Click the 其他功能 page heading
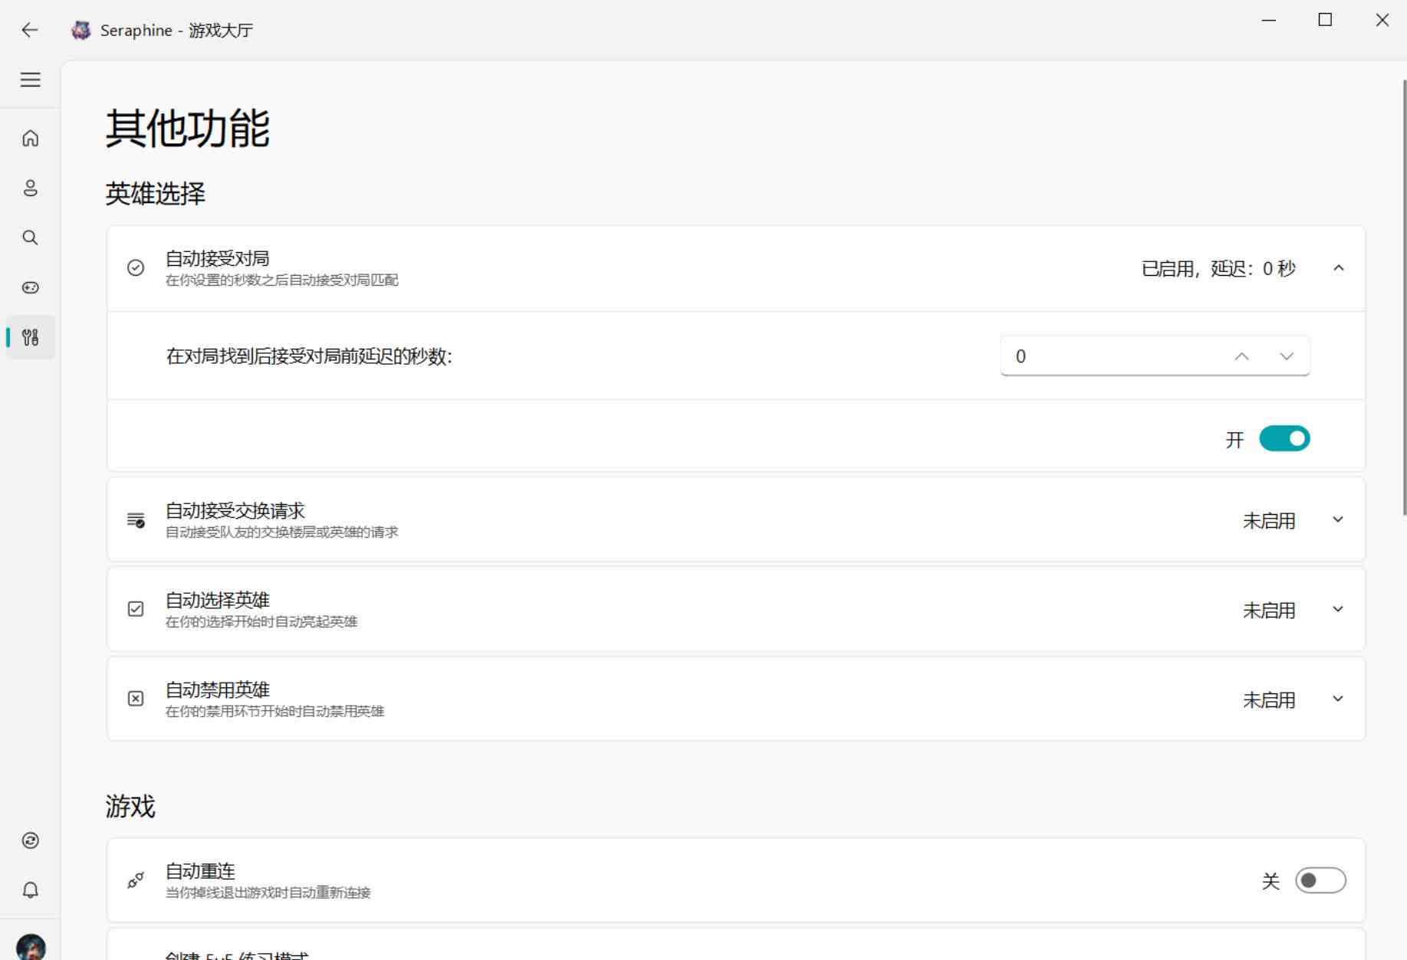Screen dimensions: 1407x960 tap(187, 127)
